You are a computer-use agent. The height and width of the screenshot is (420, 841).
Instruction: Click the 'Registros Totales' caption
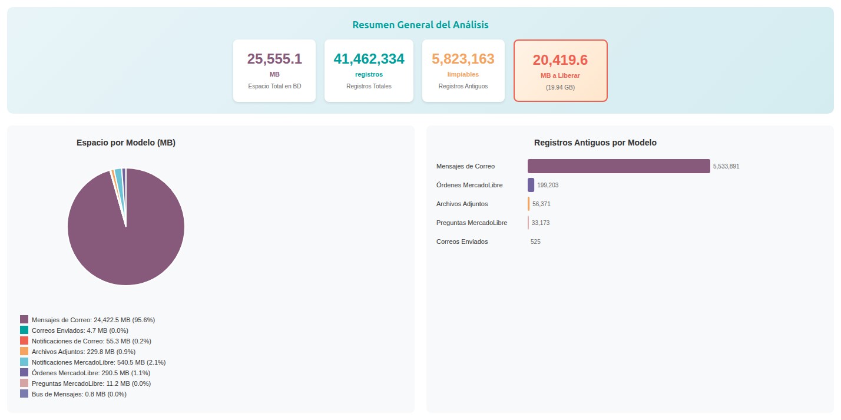369,86
